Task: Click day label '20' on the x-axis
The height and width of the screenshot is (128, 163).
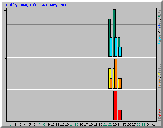Action: (x=100, y=124)
